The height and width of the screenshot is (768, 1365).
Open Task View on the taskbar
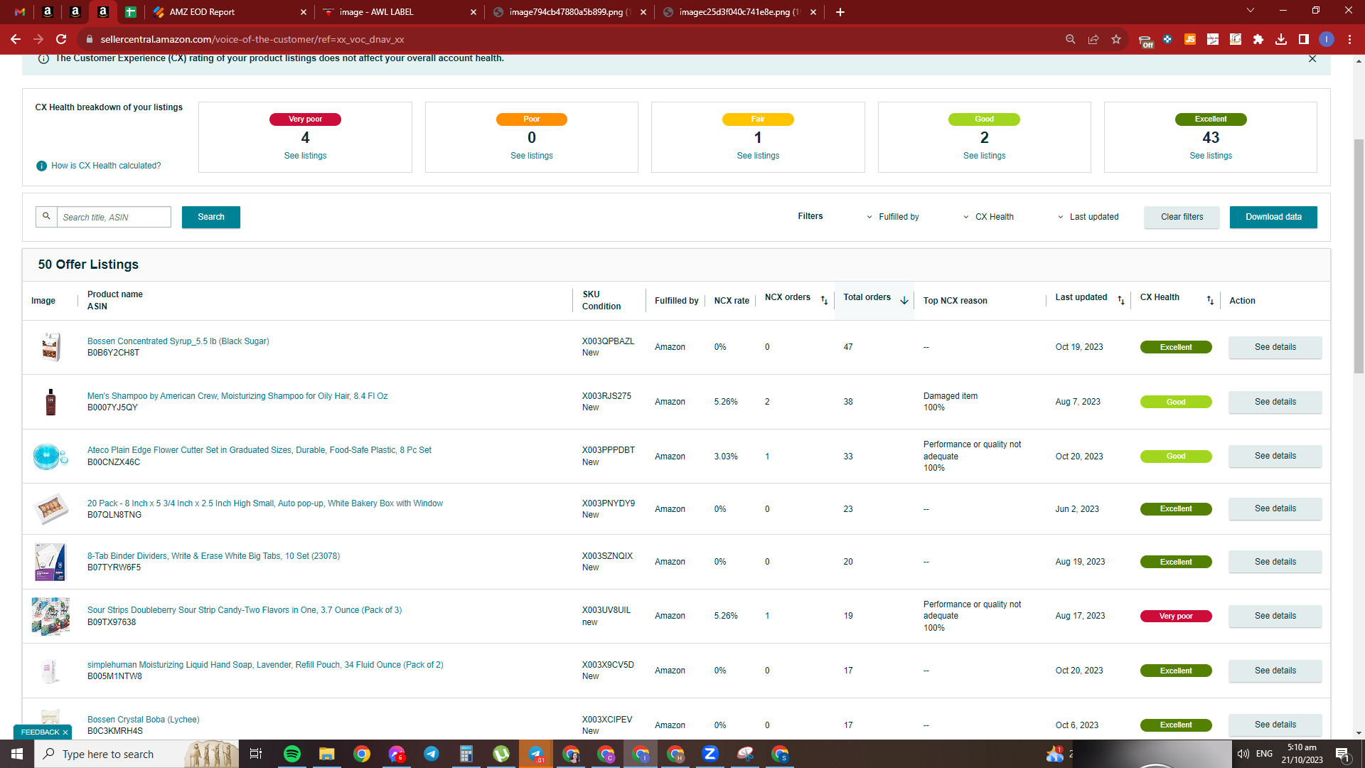[x=256, y=754]
